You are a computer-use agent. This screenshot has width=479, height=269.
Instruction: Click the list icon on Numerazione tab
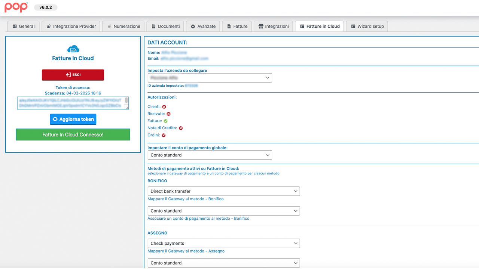coord(109,27)
